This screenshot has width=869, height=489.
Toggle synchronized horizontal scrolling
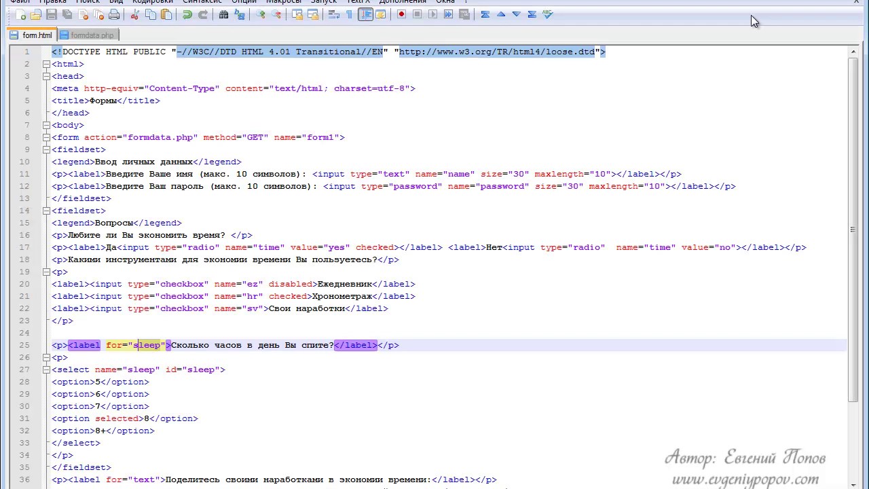click(312, 14)
